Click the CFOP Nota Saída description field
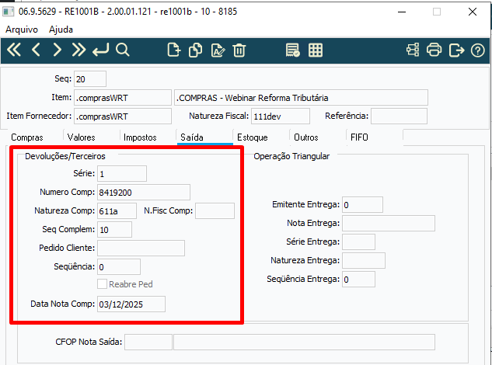 pyautogui.click(x=304, y=342)
